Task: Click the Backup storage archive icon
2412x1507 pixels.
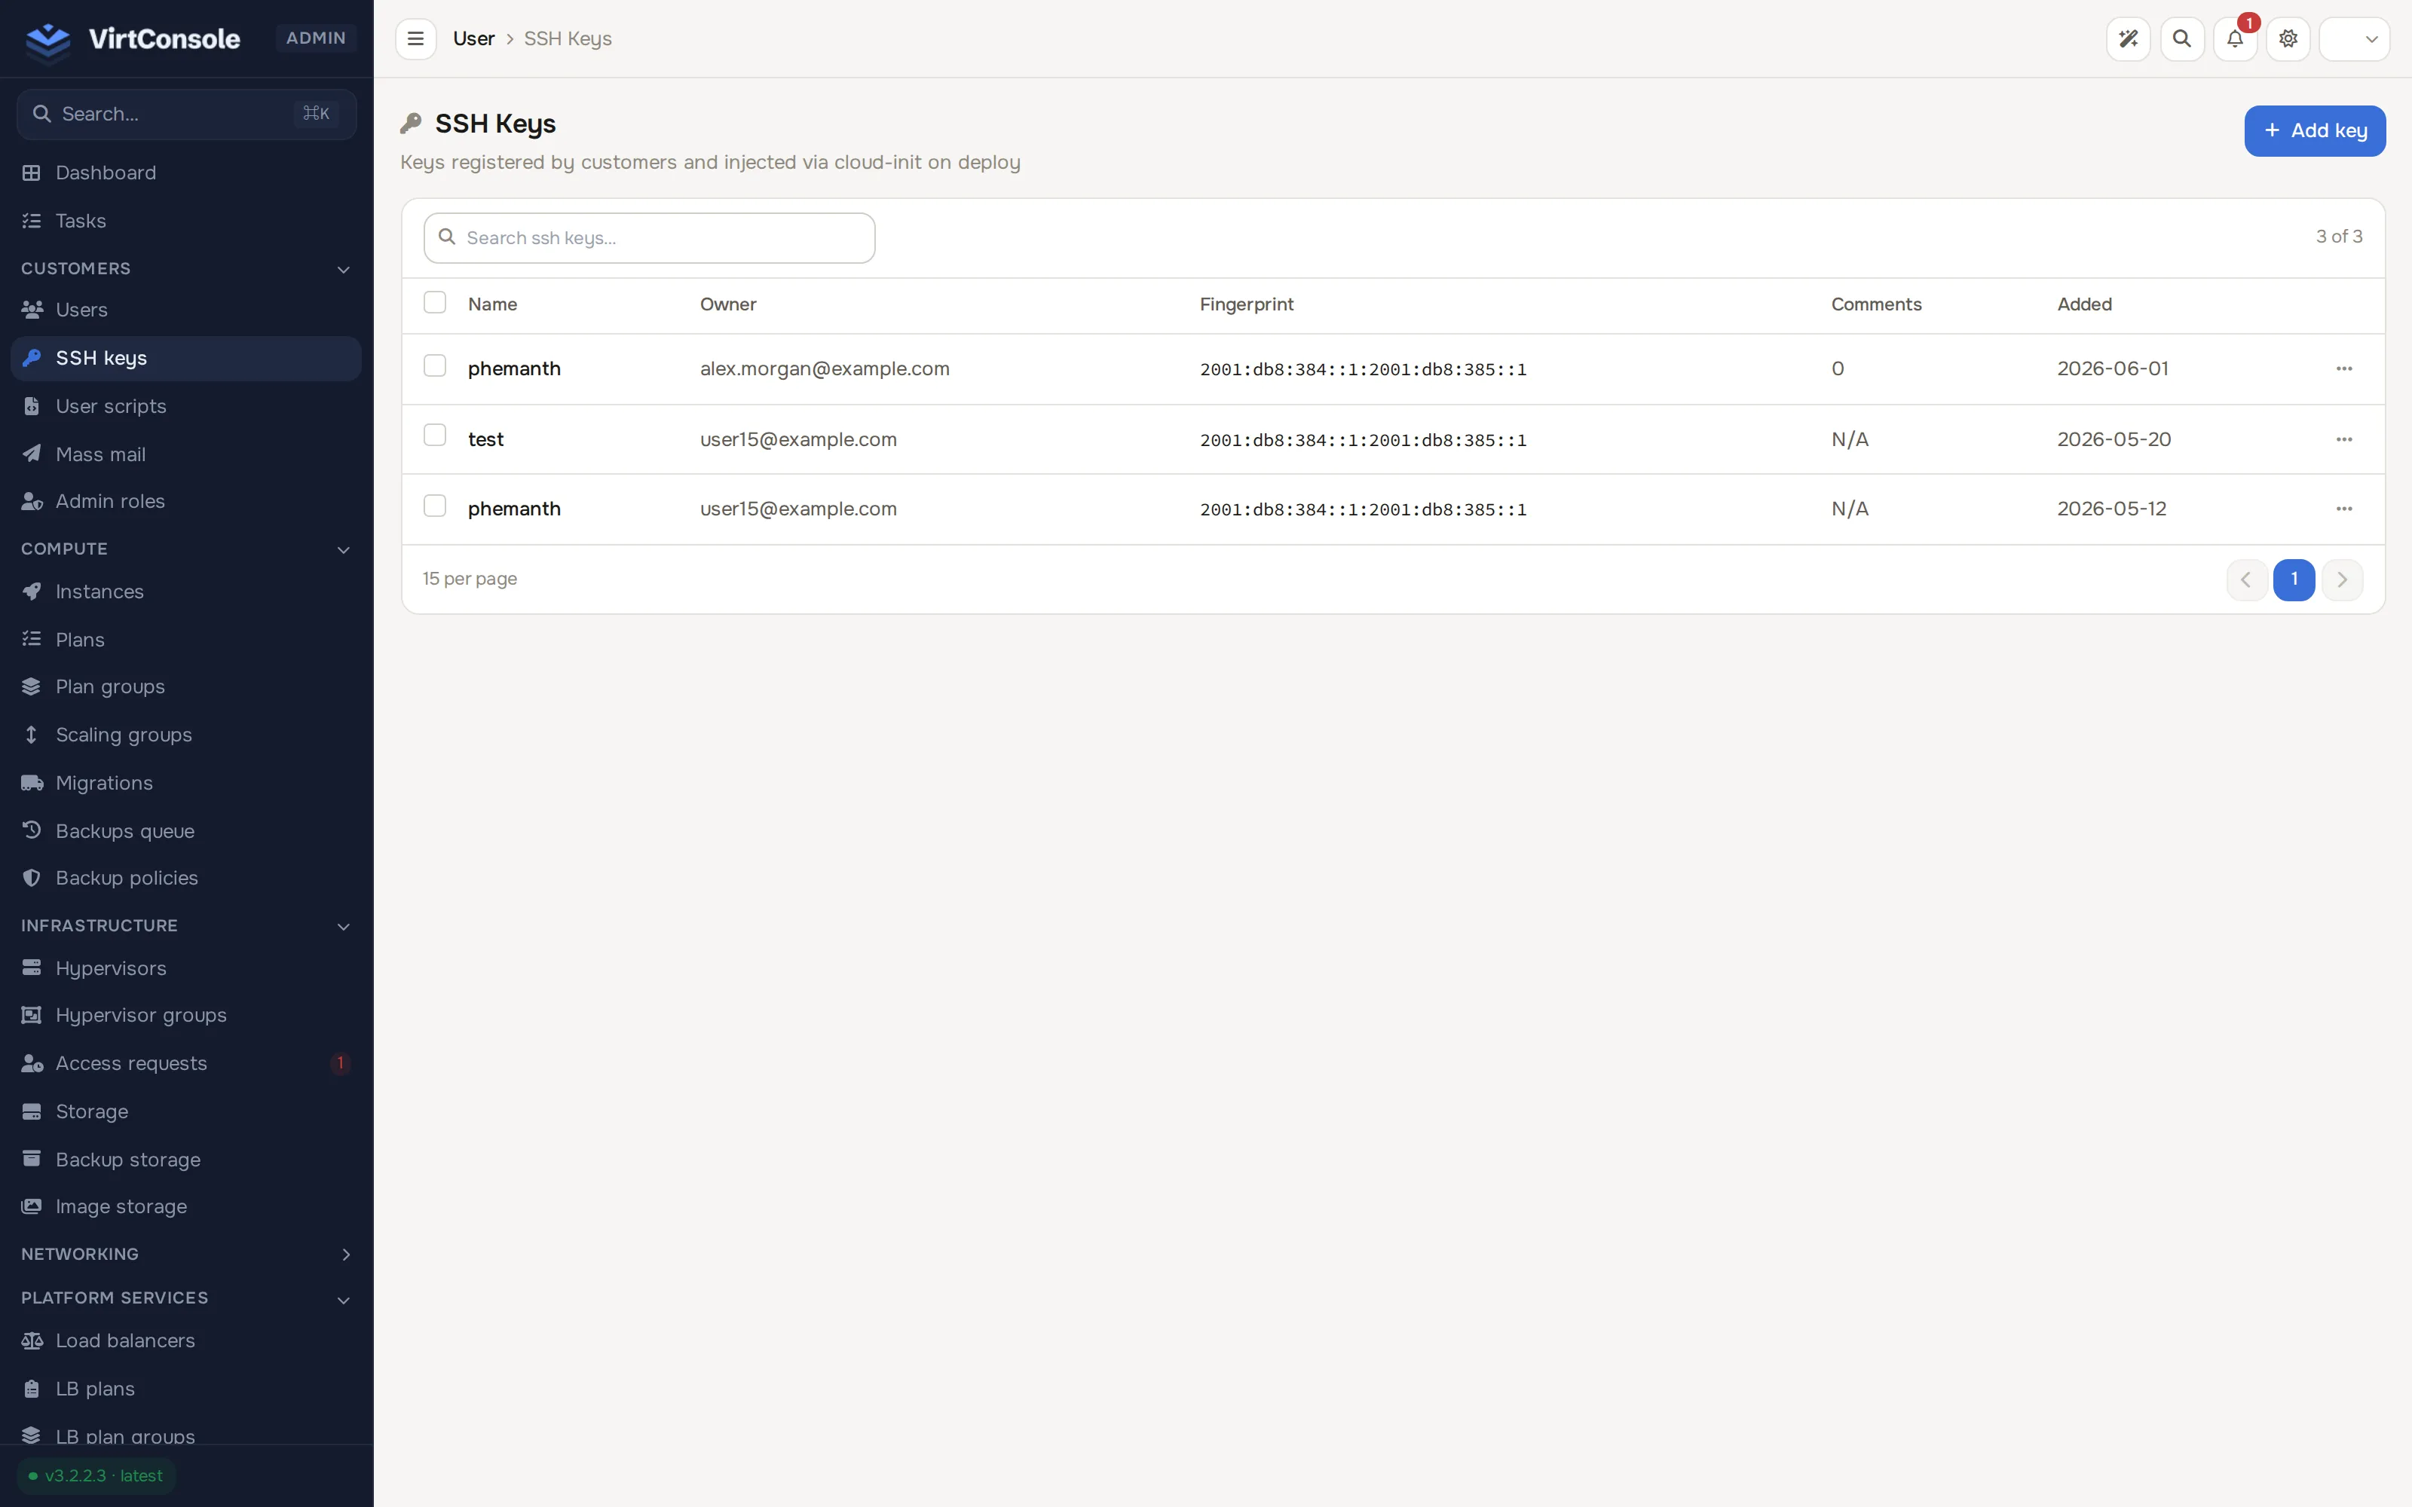Action: coord(32,1159)
